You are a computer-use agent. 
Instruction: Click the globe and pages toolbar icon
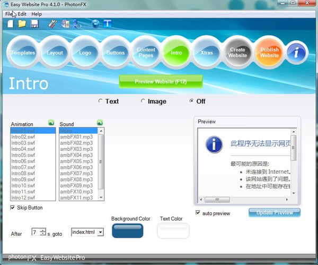(x=65, y=24)
